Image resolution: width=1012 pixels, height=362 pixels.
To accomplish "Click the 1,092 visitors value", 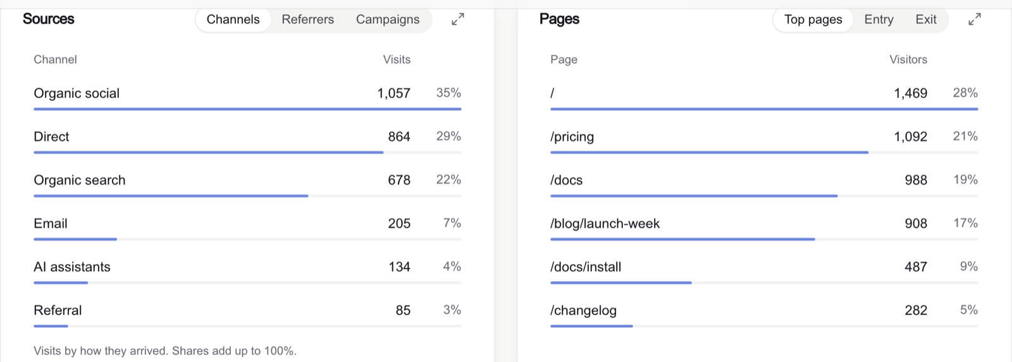I will (x=911, y=137).
